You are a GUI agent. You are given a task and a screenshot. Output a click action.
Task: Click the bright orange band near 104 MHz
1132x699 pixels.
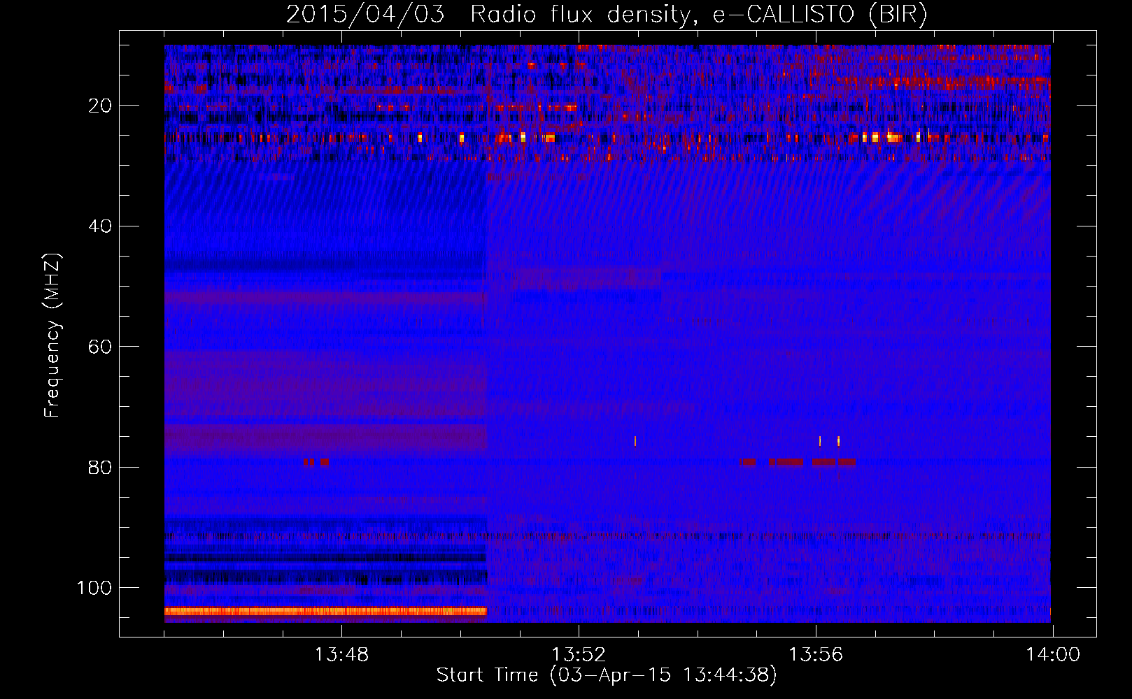pos(325,612)
